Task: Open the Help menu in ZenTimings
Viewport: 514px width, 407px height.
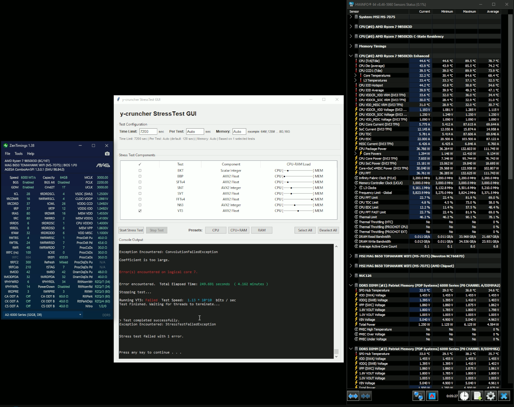Action: pyautogui.click(x=31, y=154)
